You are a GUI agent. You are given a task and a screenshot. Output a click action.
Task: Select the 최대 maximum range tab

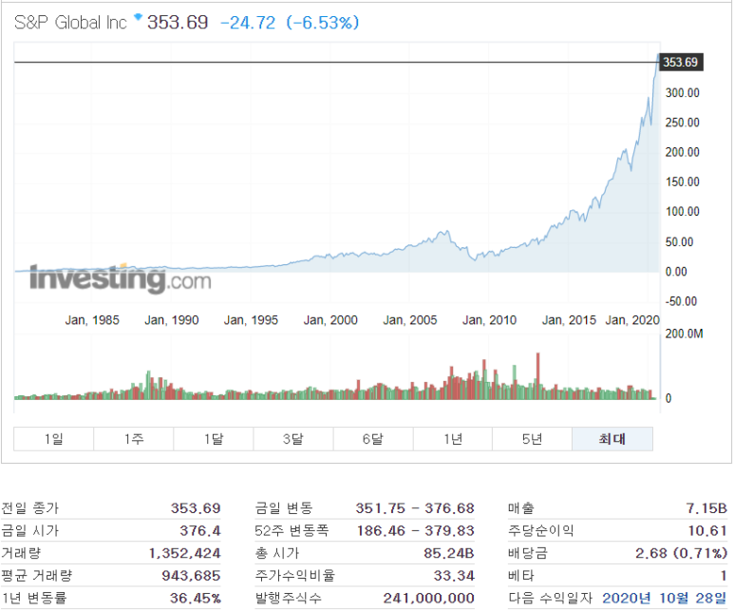612,439
